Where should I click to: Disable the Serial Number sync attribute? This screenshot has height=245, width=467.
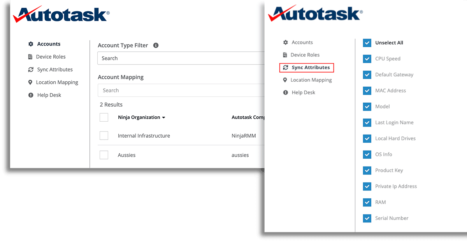(367, 218)
